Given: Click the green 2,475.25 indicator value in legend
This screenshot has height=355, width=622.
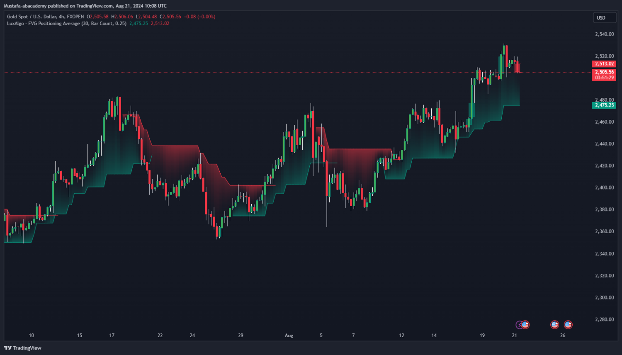Looking at the screenshot, I should tap(138, 24).
